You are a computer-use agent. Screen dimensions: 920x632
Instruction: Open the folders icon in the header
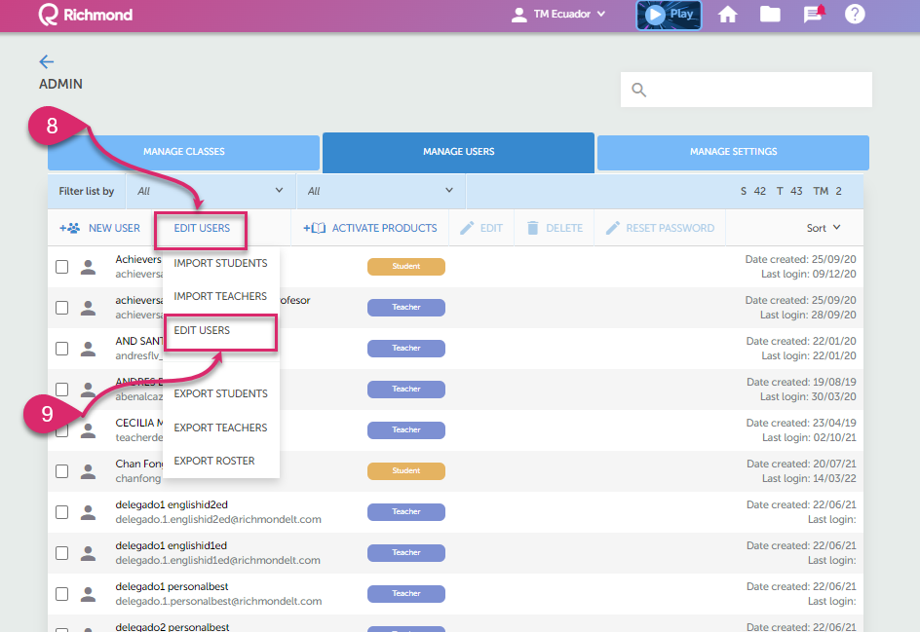770,16
